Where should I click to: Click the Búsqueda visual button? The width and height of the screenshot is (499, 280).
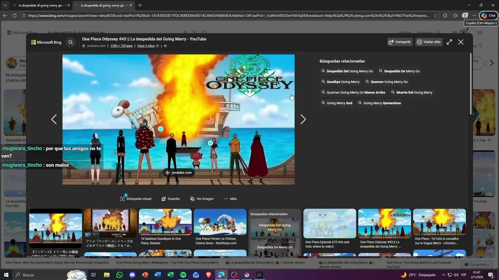[x=136, y=199]
